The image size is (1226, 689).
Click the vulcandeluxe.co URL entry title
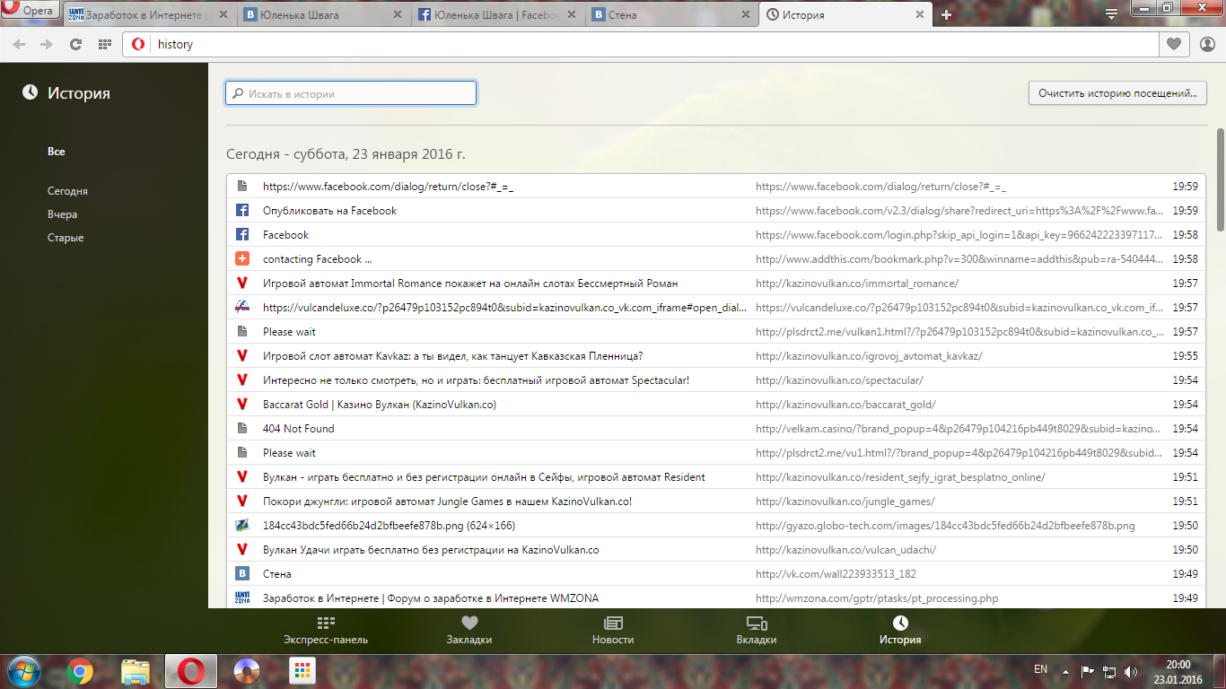click(x=504, y=308)
